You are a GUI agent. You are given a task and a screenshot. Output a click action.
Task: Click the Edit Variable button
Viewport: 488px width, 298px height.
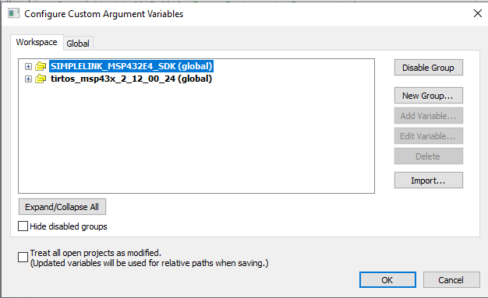click(x=429, y=136)
